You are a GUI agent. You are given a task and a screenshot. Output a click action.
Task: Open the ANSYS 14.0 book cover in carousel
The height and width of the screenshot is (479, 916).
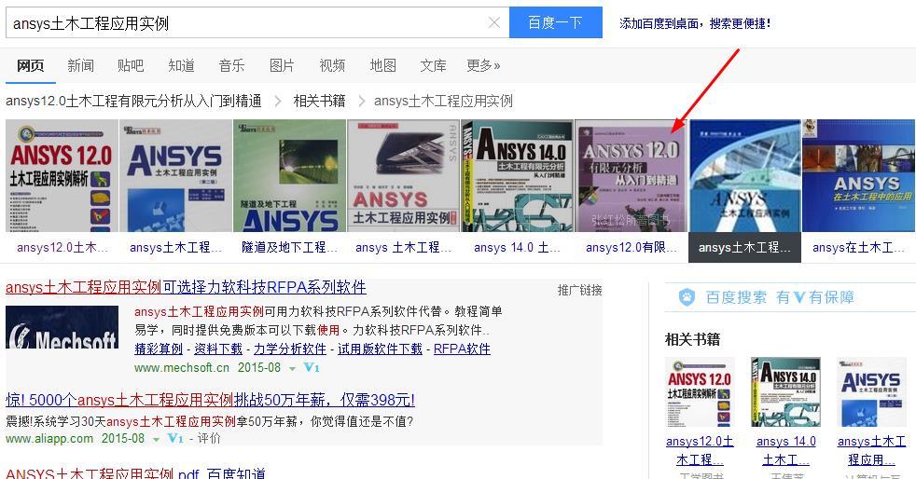pos(518,175)
